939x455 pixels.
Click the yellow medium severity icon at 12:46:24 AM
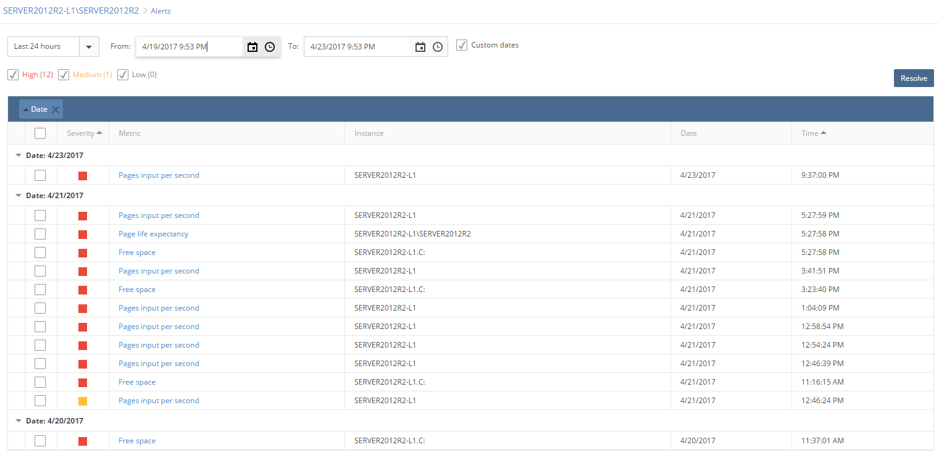82,400
